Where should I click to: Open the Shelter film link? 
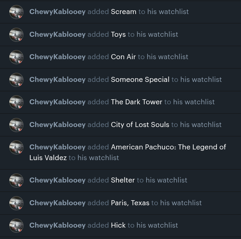pyautogui.click(x=123, y=180)
